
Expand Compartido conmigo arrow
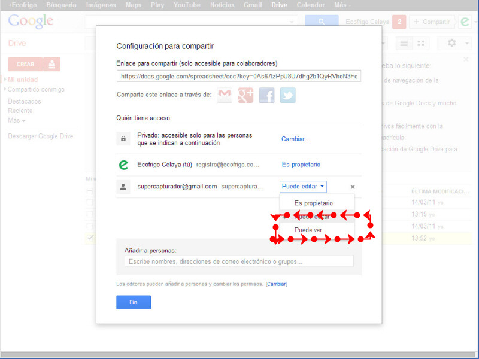coord(5,89)
